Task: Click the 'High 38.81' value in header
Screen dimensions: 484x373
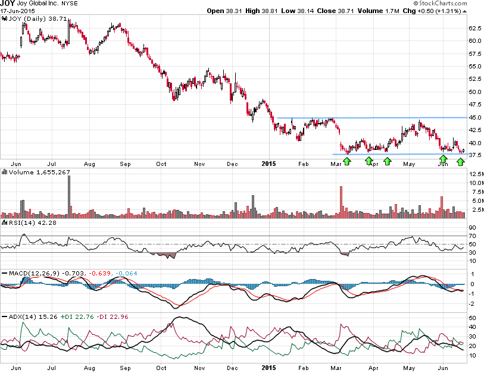Action: point(262,11)
